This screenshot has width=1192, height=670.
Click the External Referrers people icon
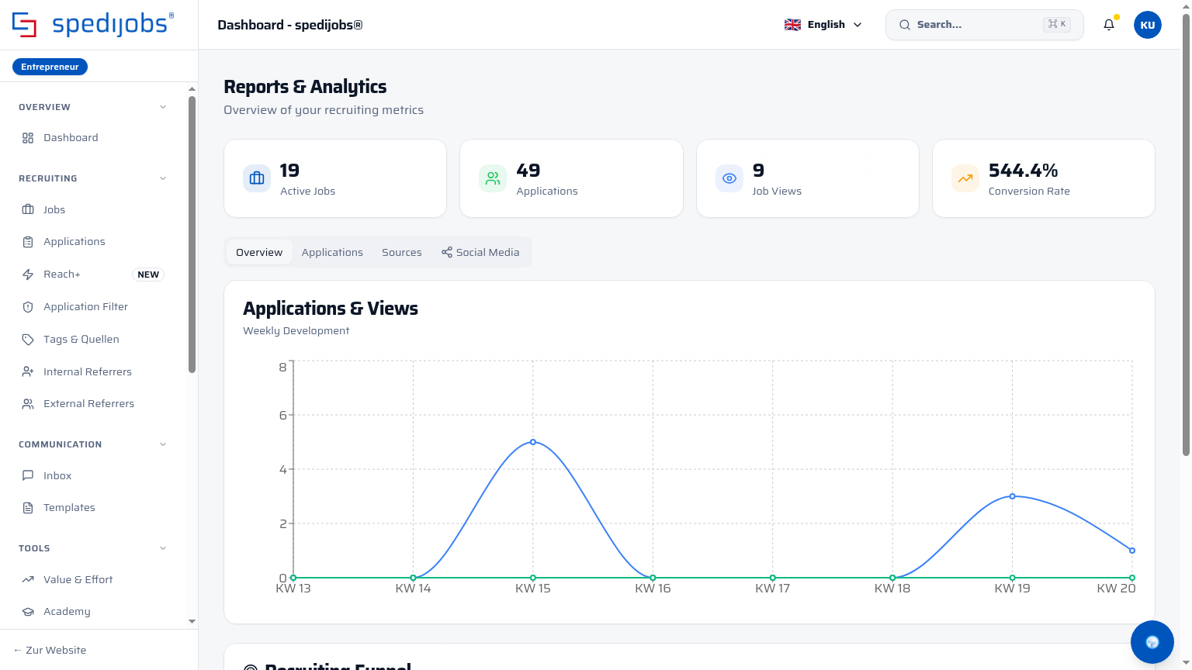[x=28, y=404]
